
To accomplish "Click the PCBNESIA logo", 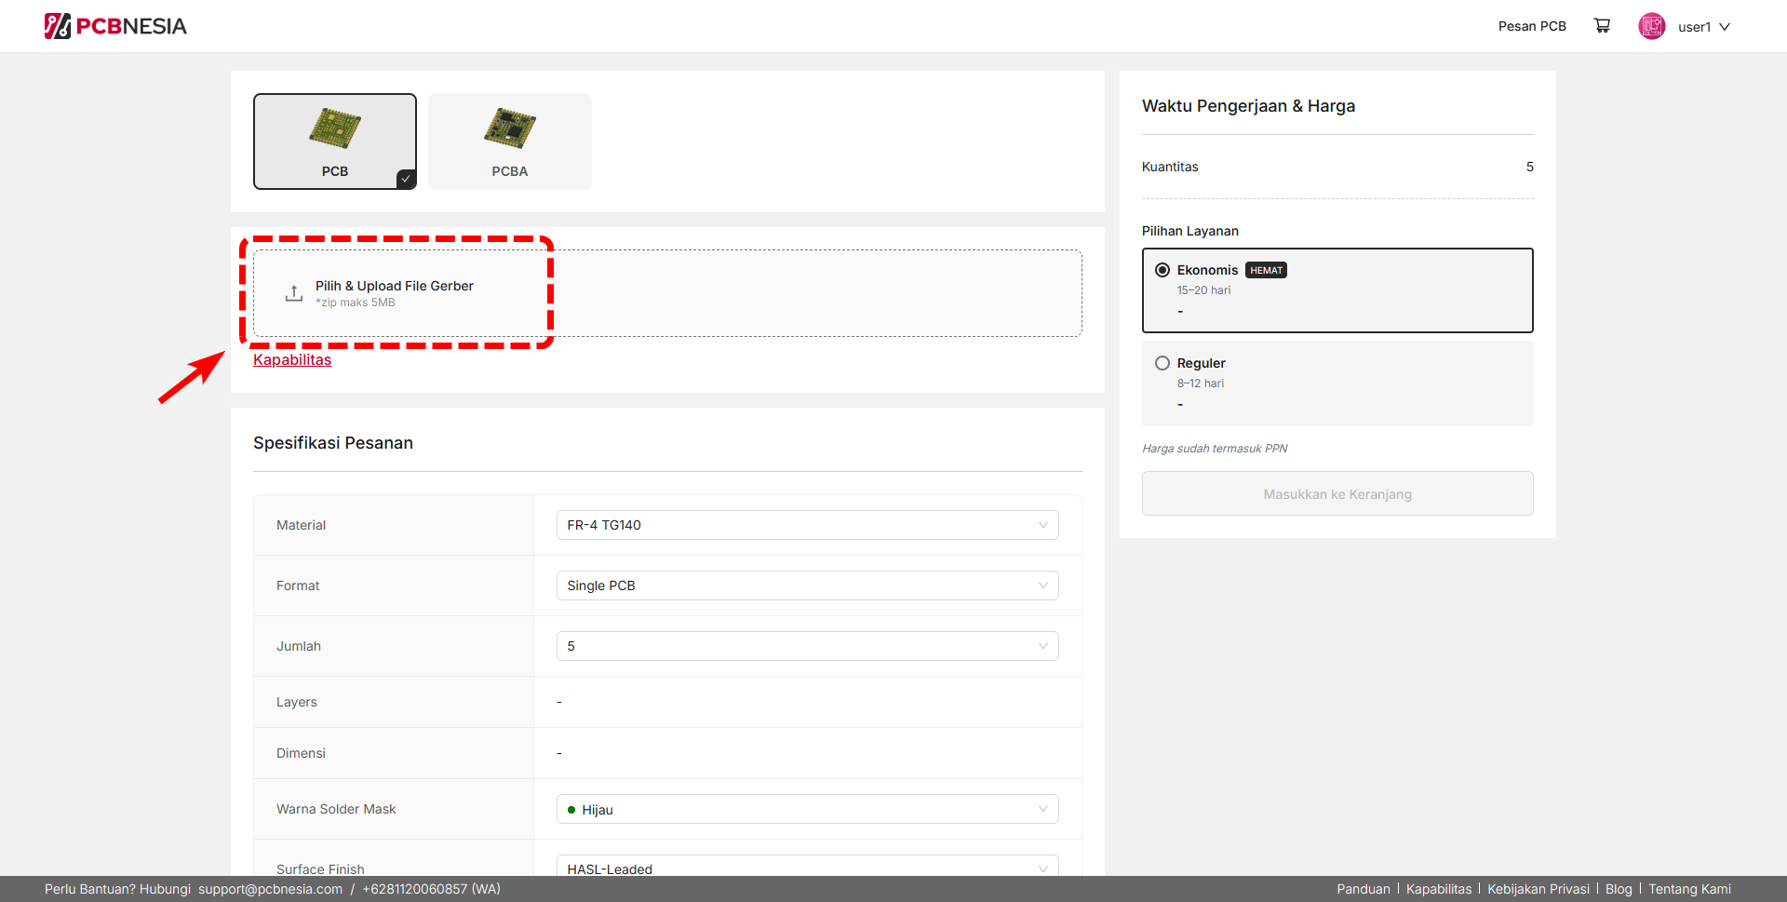I will pyautogui.click(x=115, y=26).
